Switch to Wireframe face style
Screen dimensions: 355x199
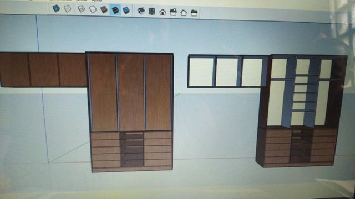(82, 9)
